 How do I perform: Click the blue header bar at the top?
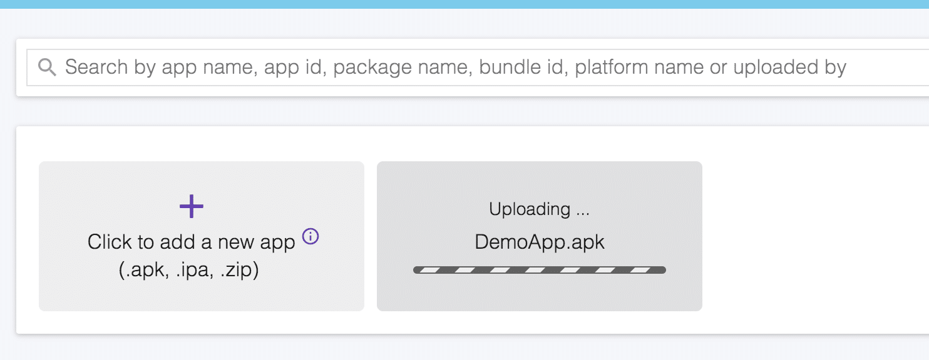tap(464, 4)
